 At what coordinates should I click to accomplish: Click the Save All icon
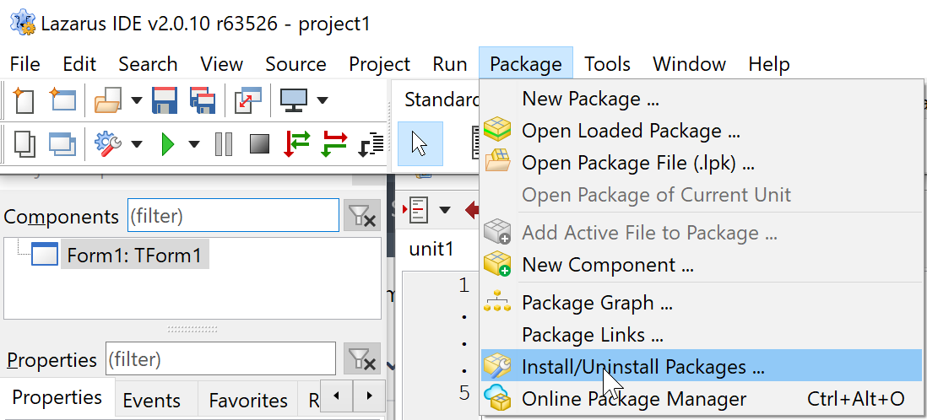[x=203, y=100]
